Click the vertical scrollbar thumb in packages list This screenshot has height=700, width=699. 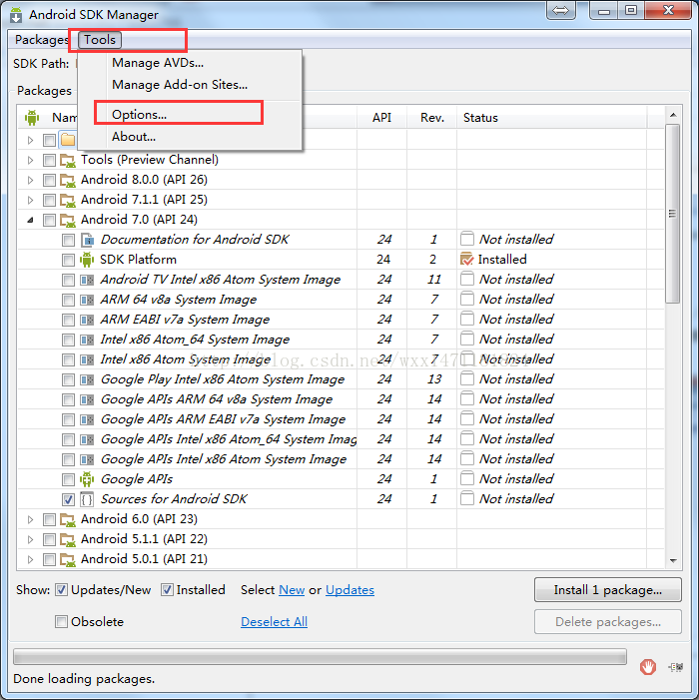[x=673, y=214]
